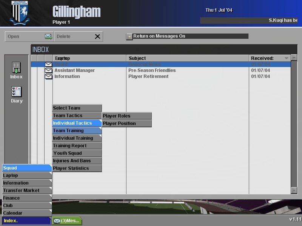The height and width of the screenshot is (226, 302).
Task: Click the envelope icon on the Open button
Action: pyautogui.click(x=48, y=37)
